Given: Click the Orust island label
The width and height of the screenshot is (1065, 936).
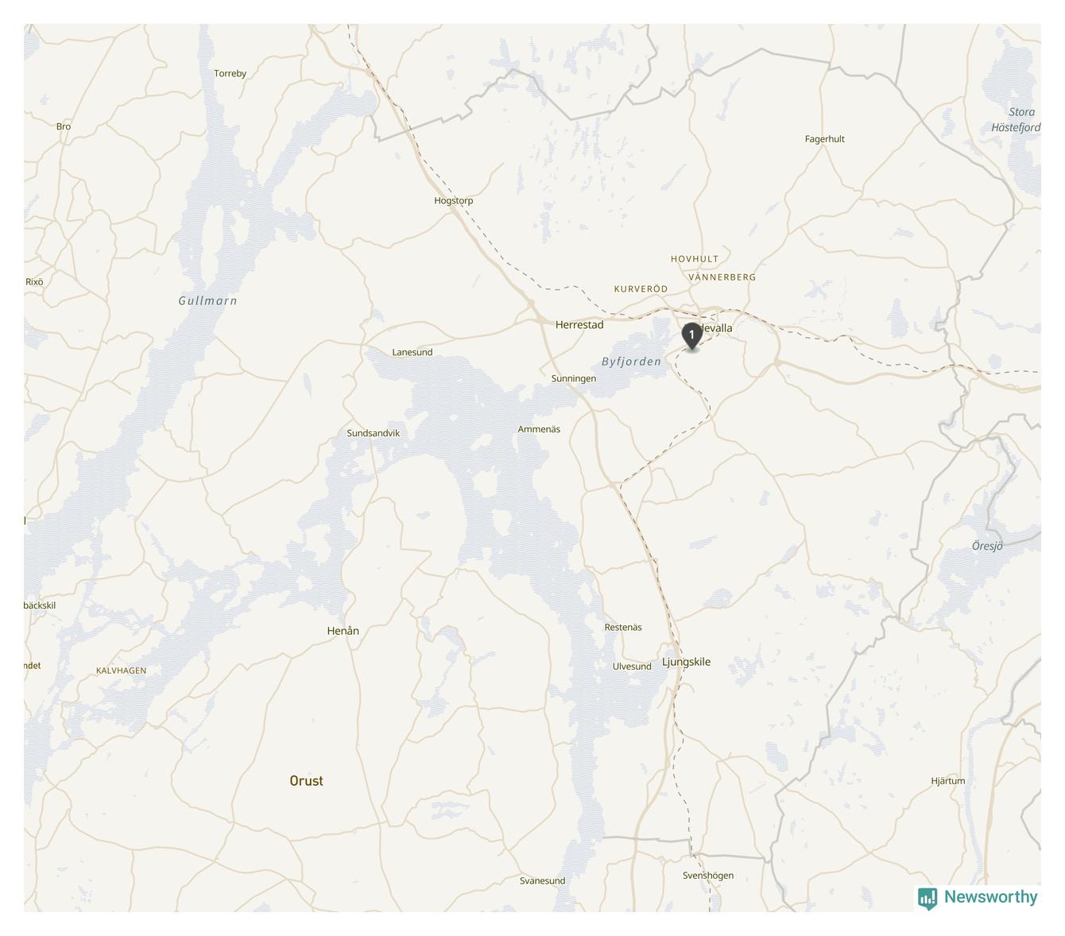Looking at the screenshot, I should pyautogui.click(x=307, y=781).
